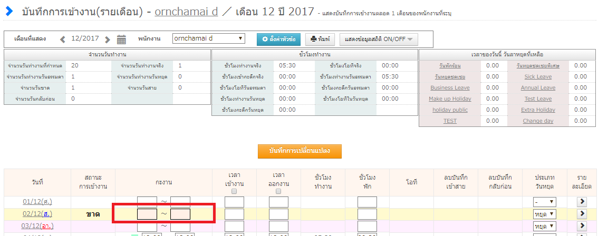Open the calendar date picker
Image resolution: width=608 pixels, height=236 pixels.
pyautogui.click(x=121, y=39)
